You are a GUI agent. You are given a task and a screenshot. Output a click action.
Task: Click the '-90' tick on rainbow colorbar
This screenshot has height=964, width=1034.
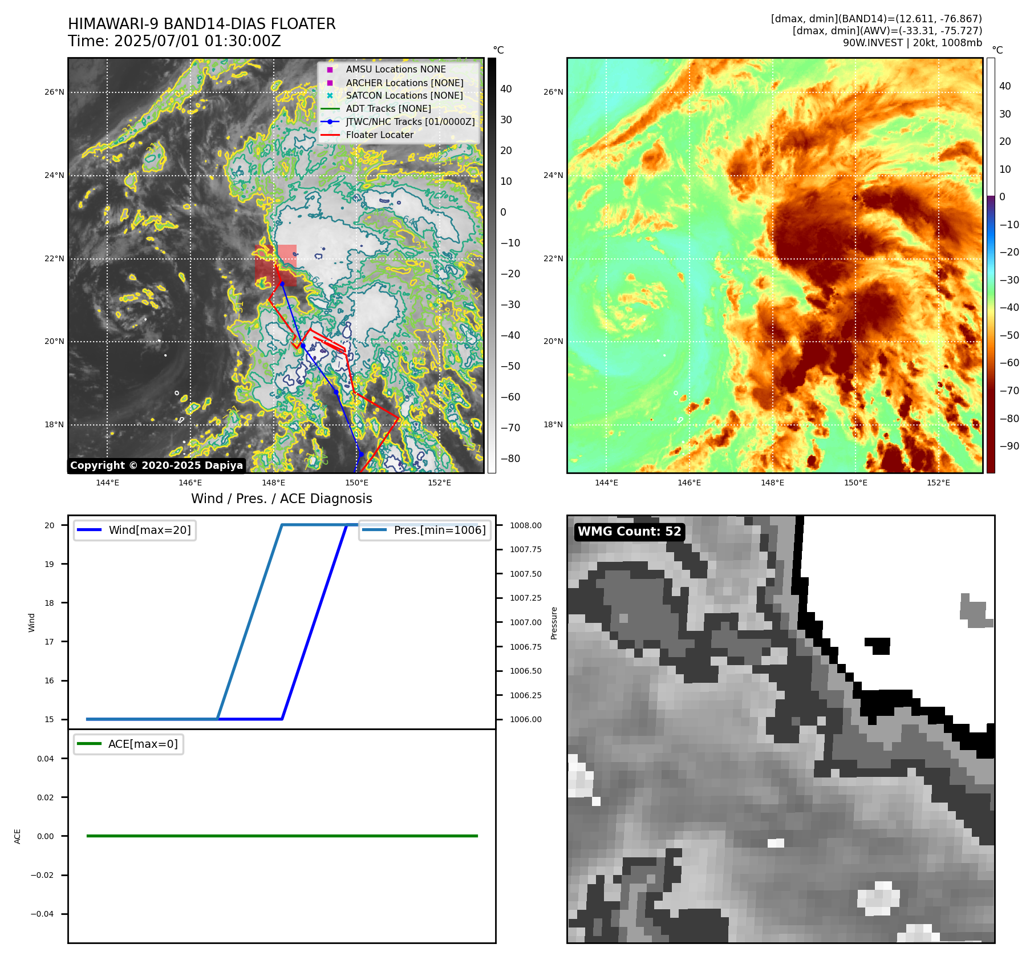tap(1009, 446)
